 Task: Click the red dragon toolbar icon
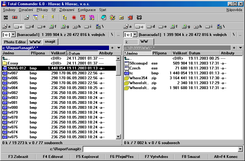130,18
